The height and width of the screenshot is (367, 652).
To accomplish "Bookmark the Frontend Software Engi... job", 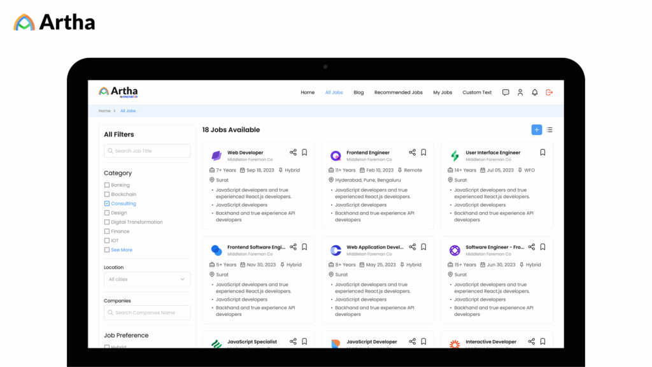I will pyautogui.click(x=304, y=247).
